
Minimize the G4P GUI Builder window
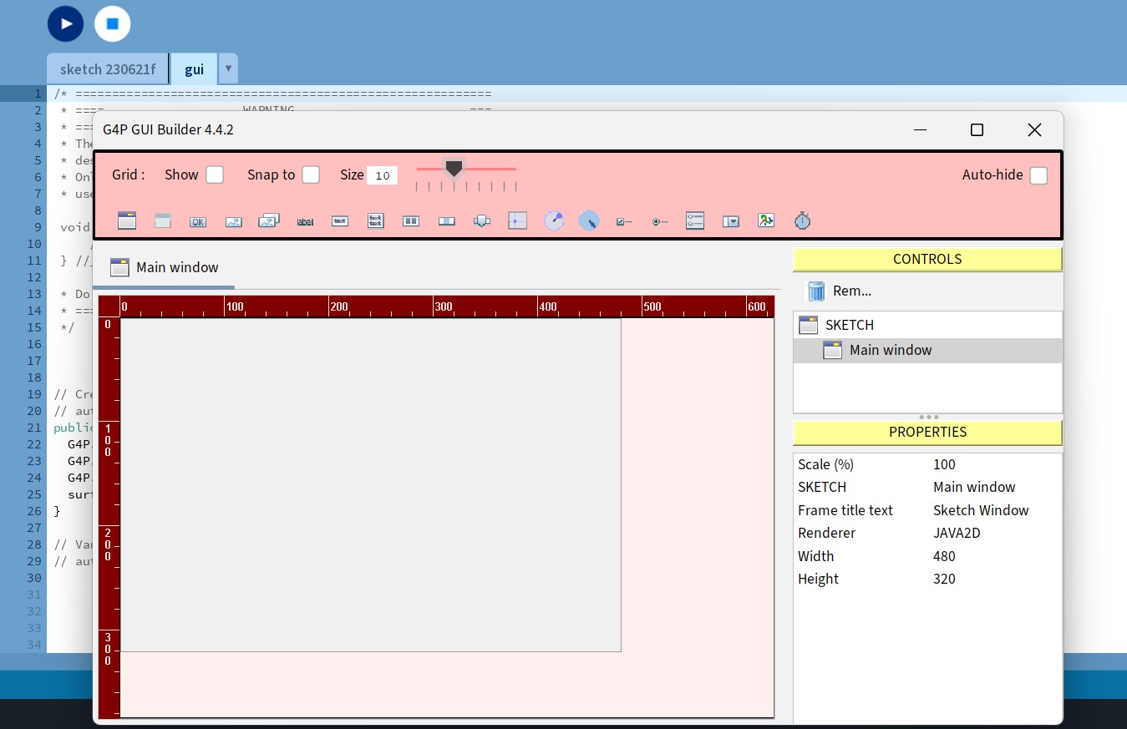[921, 130]
